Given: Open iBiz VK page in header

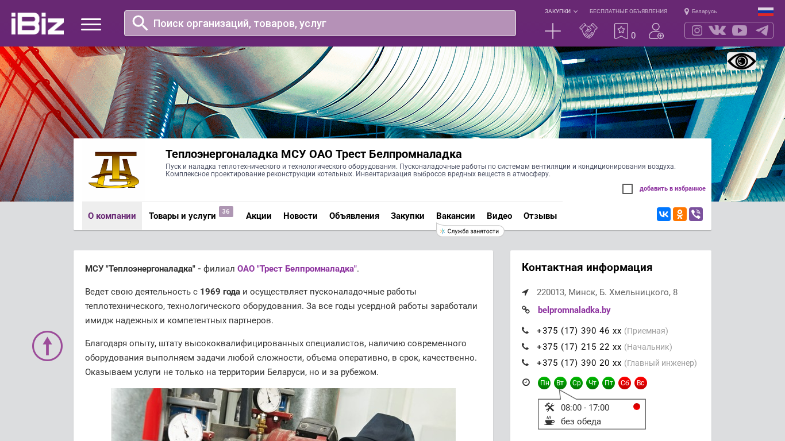Looking at the screenshot, I should coord(717,30).
